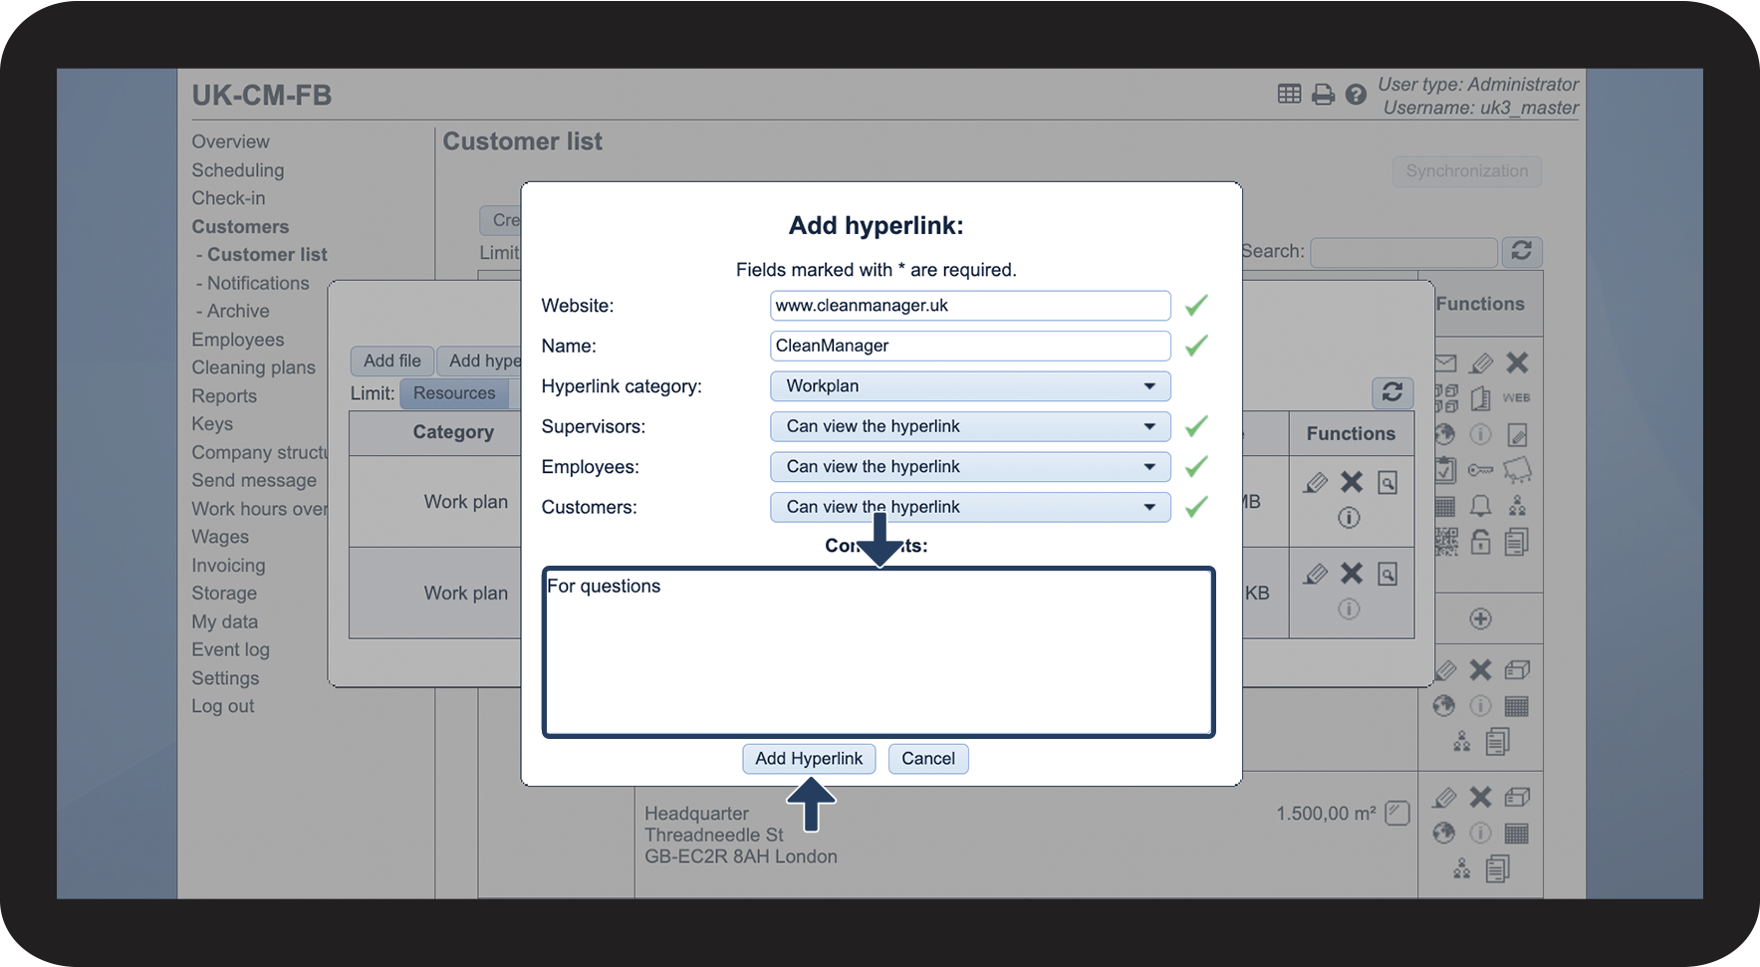Click the pencil edit icon in the Headquarter row

pos(1444,798)
